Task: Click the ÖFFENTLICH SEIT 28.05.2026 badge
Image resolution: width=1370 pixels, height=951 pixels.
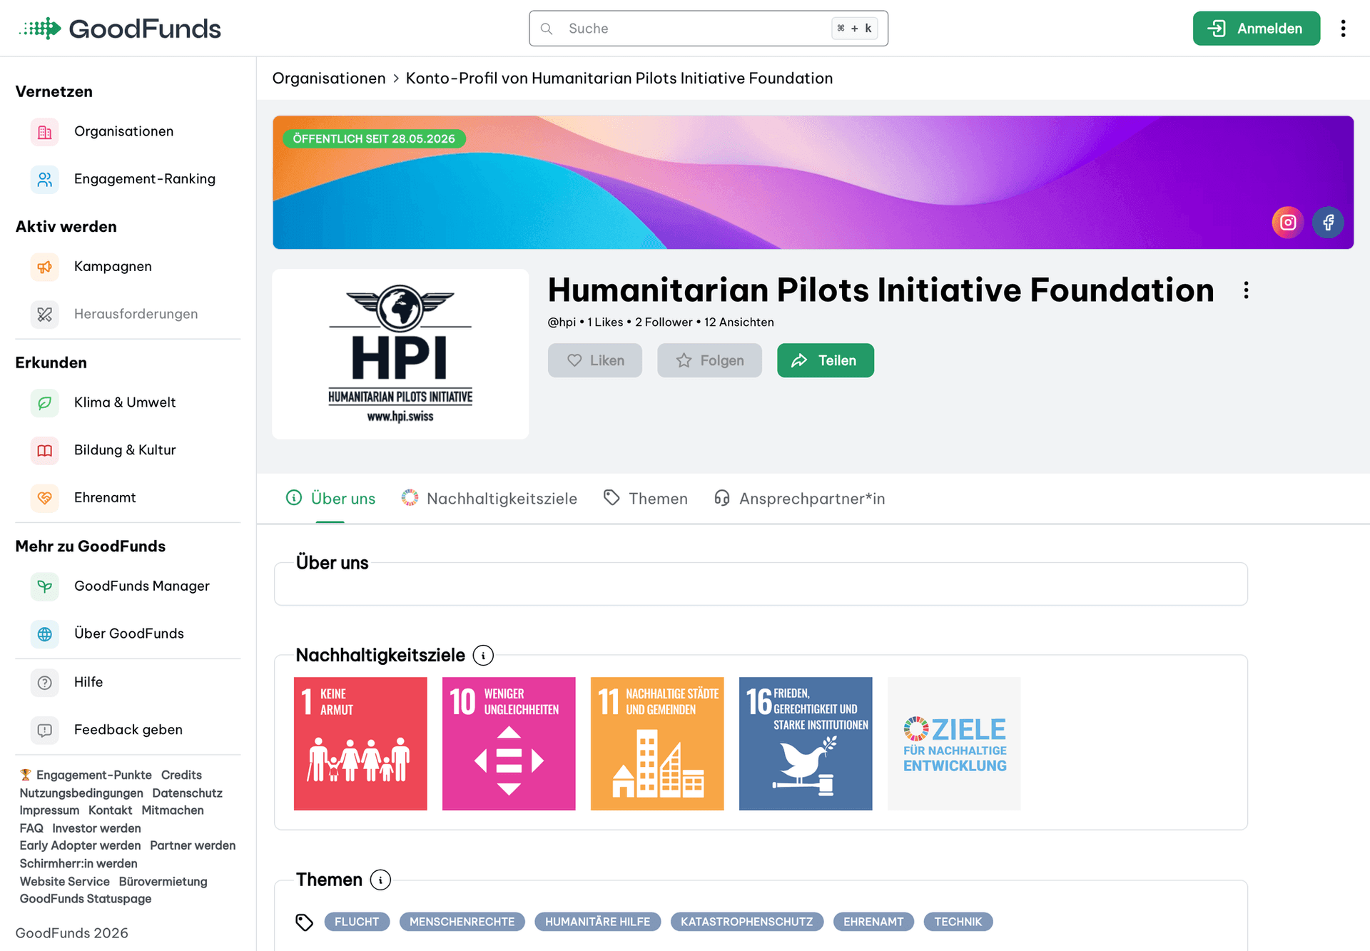Action: [374, 138]
